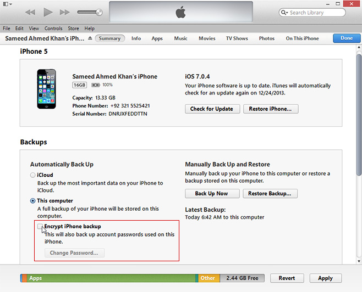Click the battery level icon
Viewport: 362px width, 292px height.
pos(95,85)
